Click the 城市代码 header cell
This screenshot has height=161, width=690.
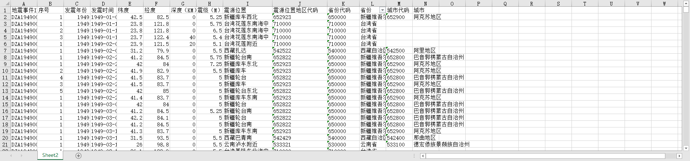click(399, 10)
